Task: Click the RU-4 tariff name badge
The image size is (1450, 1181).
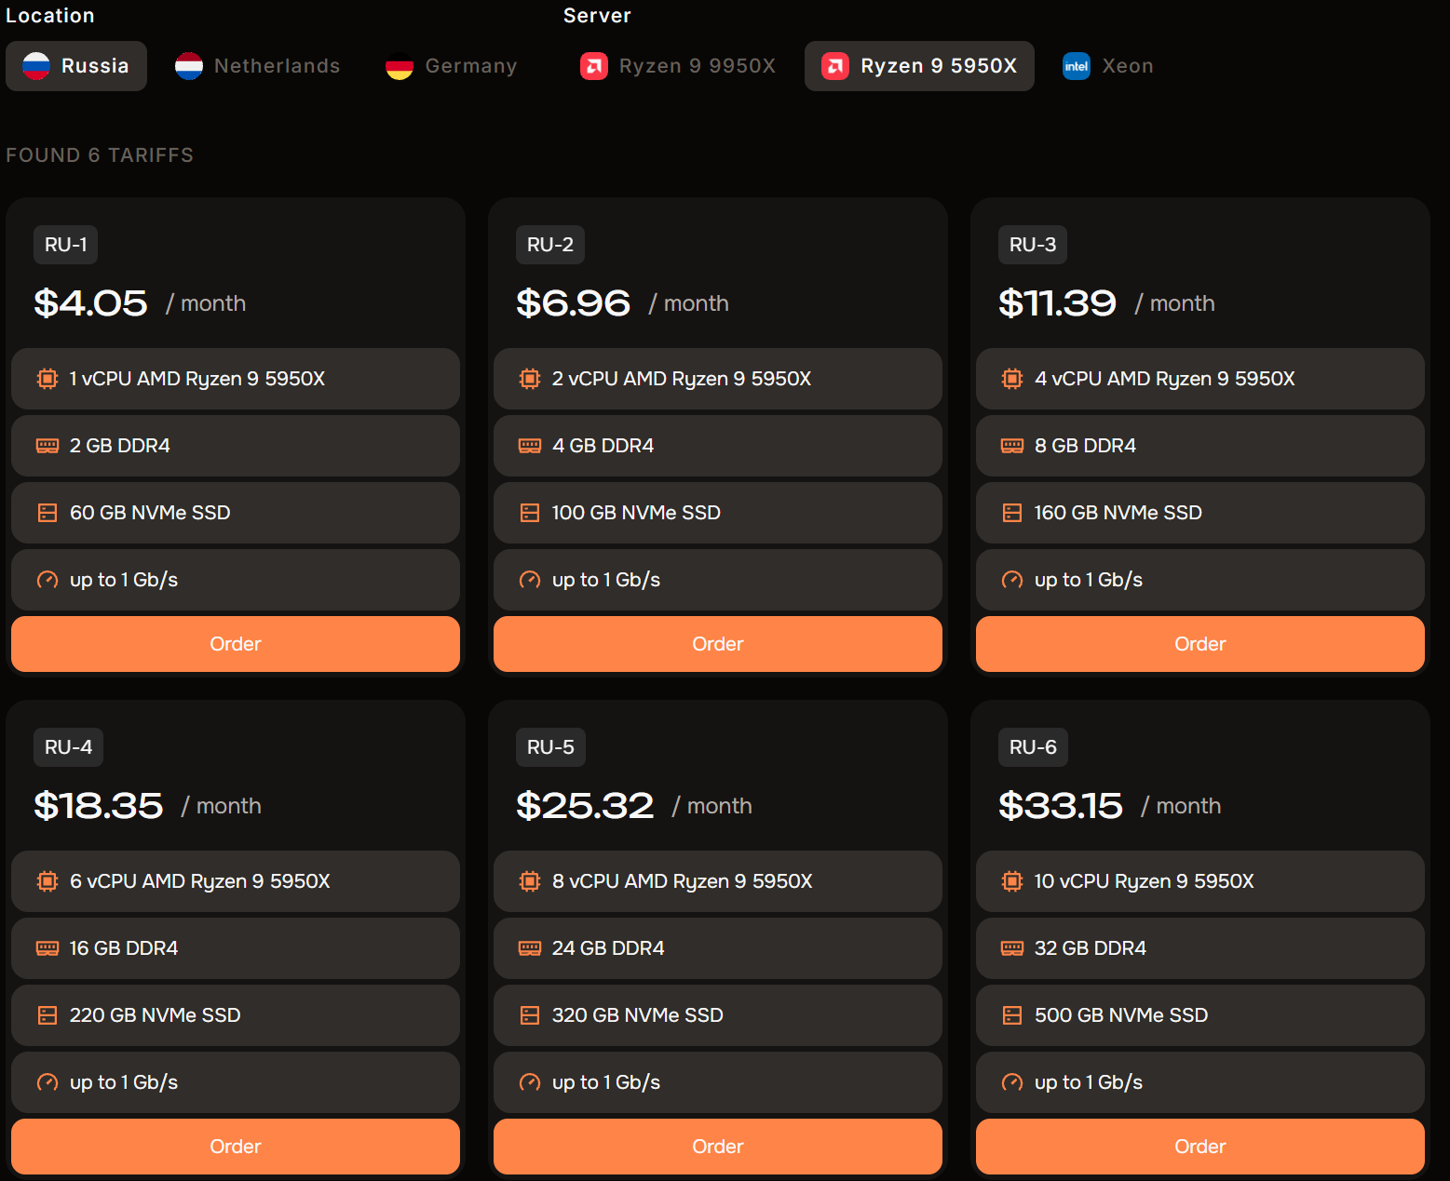Action: point(69,747)
